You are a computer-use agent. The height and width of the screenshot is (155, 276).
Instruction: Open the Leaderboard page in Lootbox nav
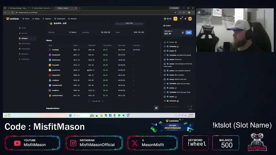pos(60,19)
